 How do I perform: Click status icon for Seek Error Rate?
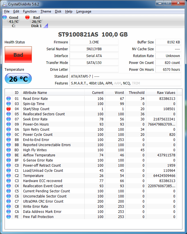pyautogui.click(x=9, y=119)
